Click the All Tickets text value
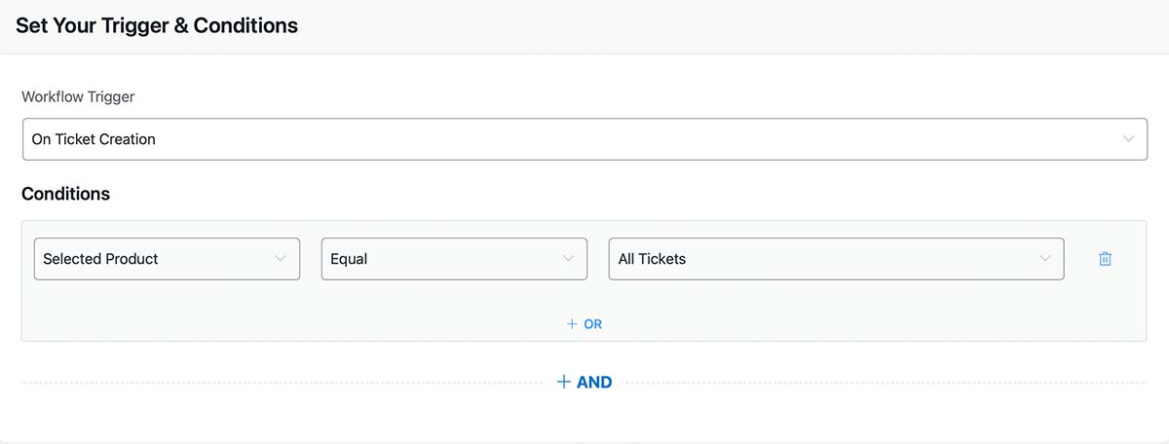Image resolution: width=1169 pixels, height=444 pixels. pos(652,259)
